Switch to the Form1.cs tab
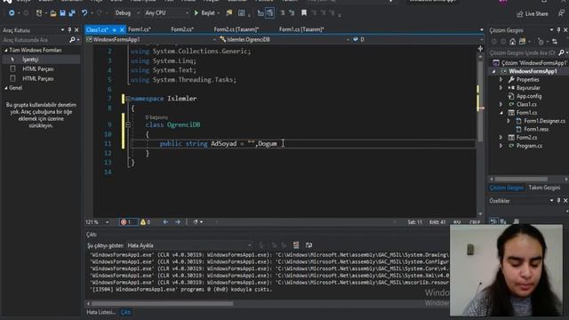This screenshot has width=569, height=320. click(140, 29)
